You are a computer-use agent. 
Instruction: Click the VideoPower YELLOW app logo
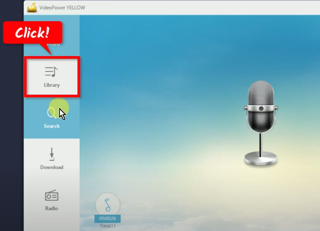pyautogui.click(x=32, y=7)
